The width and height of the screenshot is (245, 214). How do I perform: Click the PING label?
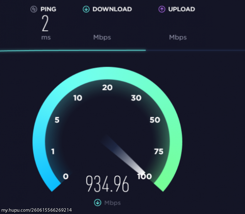(x=48, y=9)
